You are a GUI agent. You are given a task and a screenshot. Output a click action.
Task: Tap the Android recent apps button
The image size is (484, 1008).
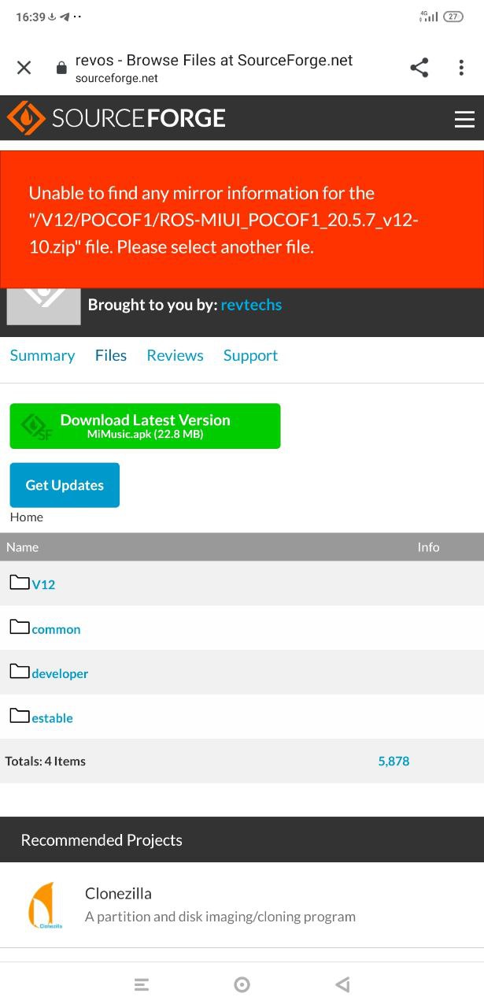[x=142, y=984]
